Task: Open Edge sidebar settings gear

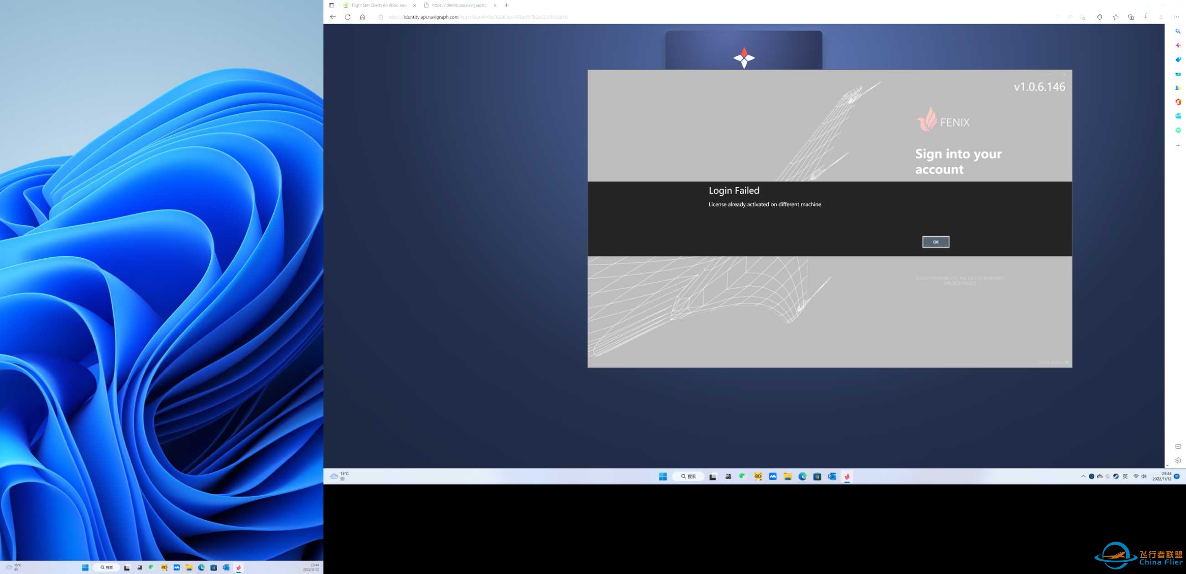Action: tap(1178, 461)
